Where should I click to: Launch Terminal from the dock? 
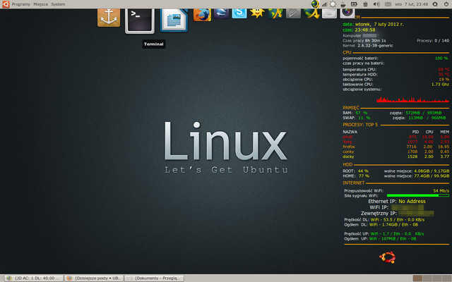(140, 20)
